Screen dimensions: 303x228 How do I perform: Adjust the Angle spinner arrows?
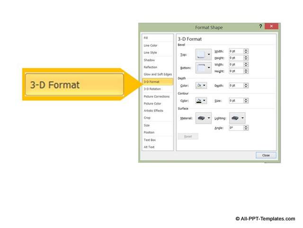[x=246, y=128]
